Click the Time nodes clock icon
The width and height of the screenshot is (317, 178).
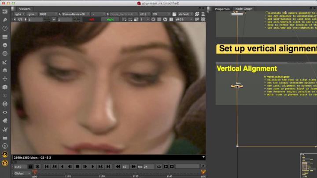[5, 28]
